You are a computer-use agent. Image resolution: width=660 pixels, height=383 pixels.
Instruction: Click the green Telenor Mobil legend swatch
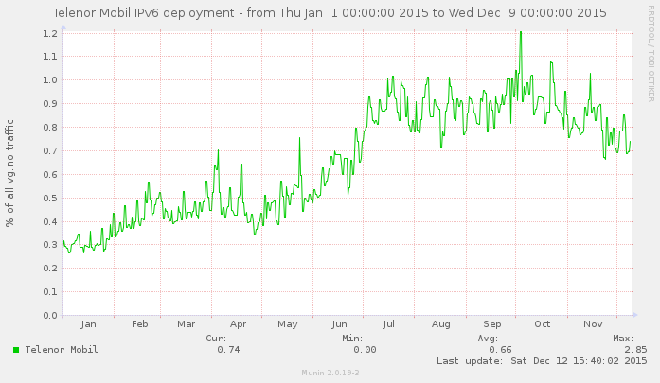(16, 350)
